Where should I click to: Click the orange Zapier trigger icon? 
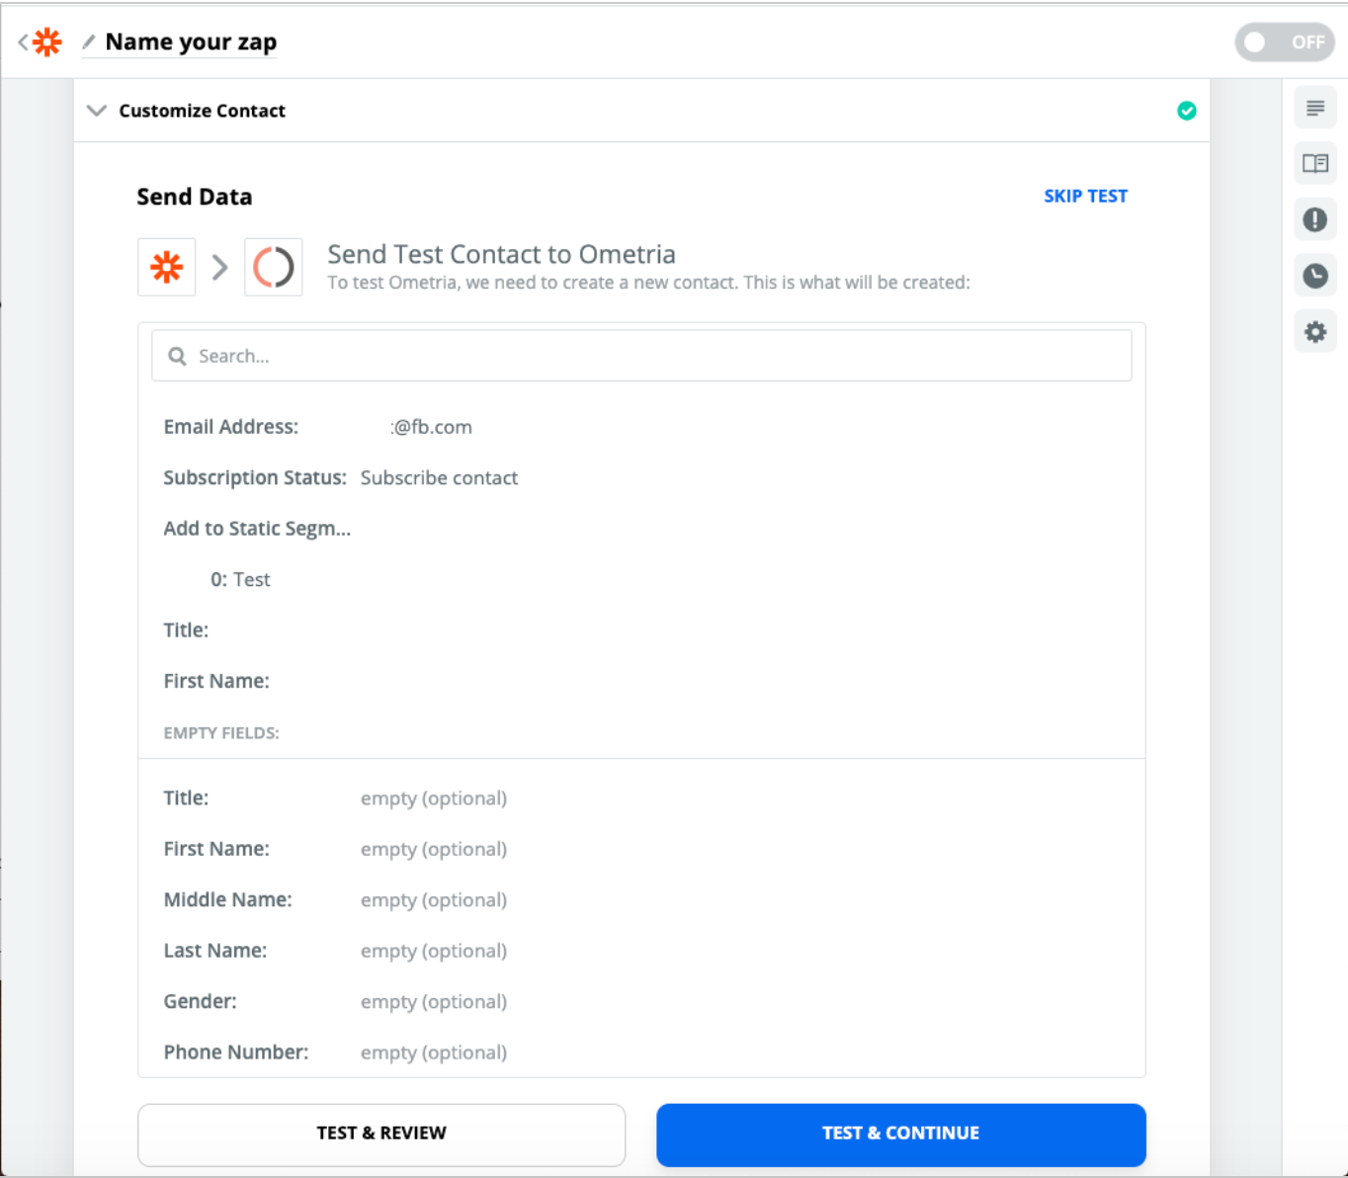(167, 267)
